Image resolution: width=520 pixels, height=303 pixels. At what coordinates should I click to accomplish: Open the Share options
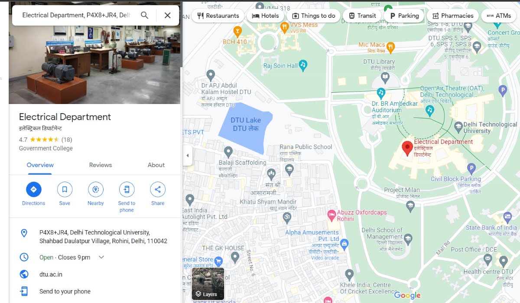pyautogui.click(x=157, y=189)
